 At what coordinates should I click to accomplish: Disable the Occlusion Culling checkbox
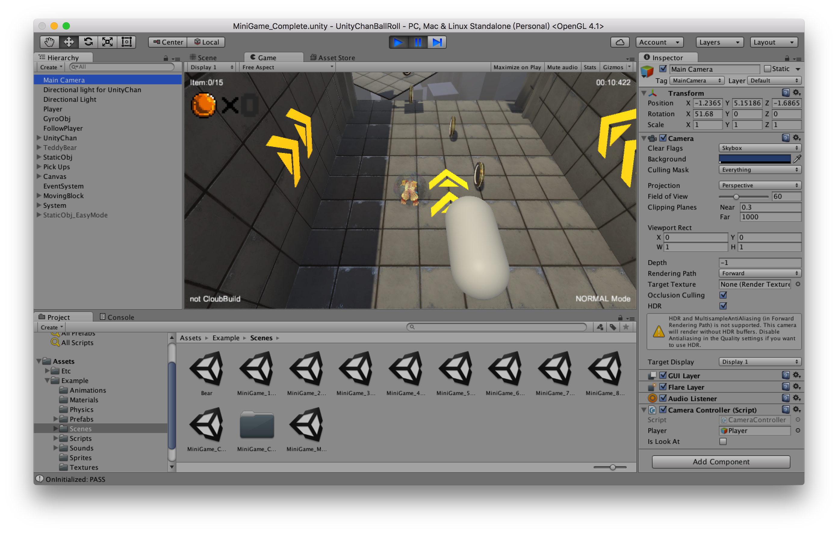pos(723,295)
